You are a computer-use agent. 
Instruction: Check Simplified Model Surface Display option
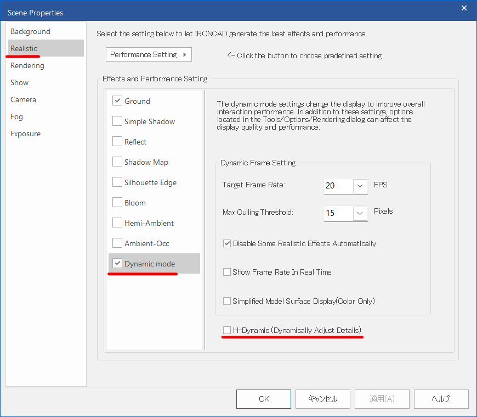pos(227,301)
